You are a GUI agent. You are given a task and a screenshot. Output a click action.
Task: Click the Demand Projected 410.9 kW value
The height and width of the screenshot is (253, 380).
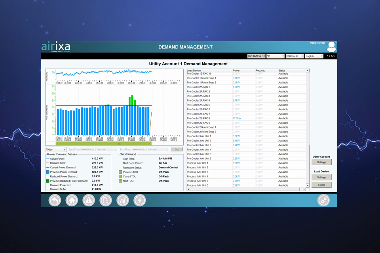point(97,185)
